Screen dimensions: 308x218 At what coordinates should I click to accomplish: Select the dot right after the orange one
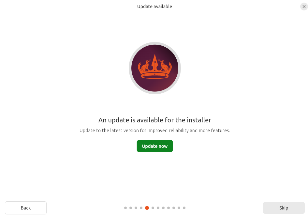[x=153, y=208]
